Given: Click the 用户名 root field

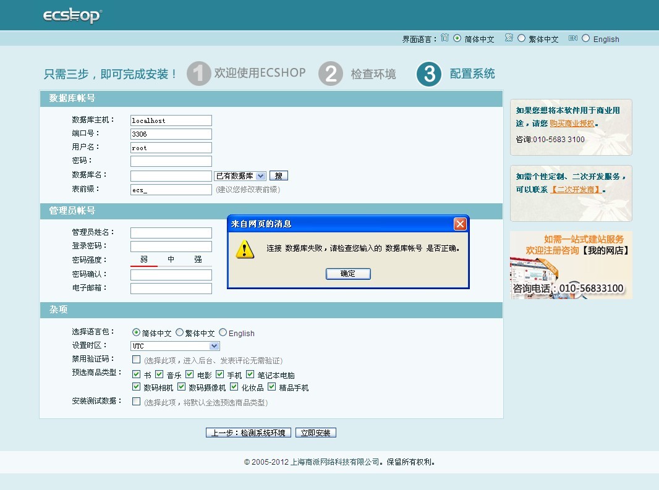Looking at the screenshot, I should click(x=171, y=148).
